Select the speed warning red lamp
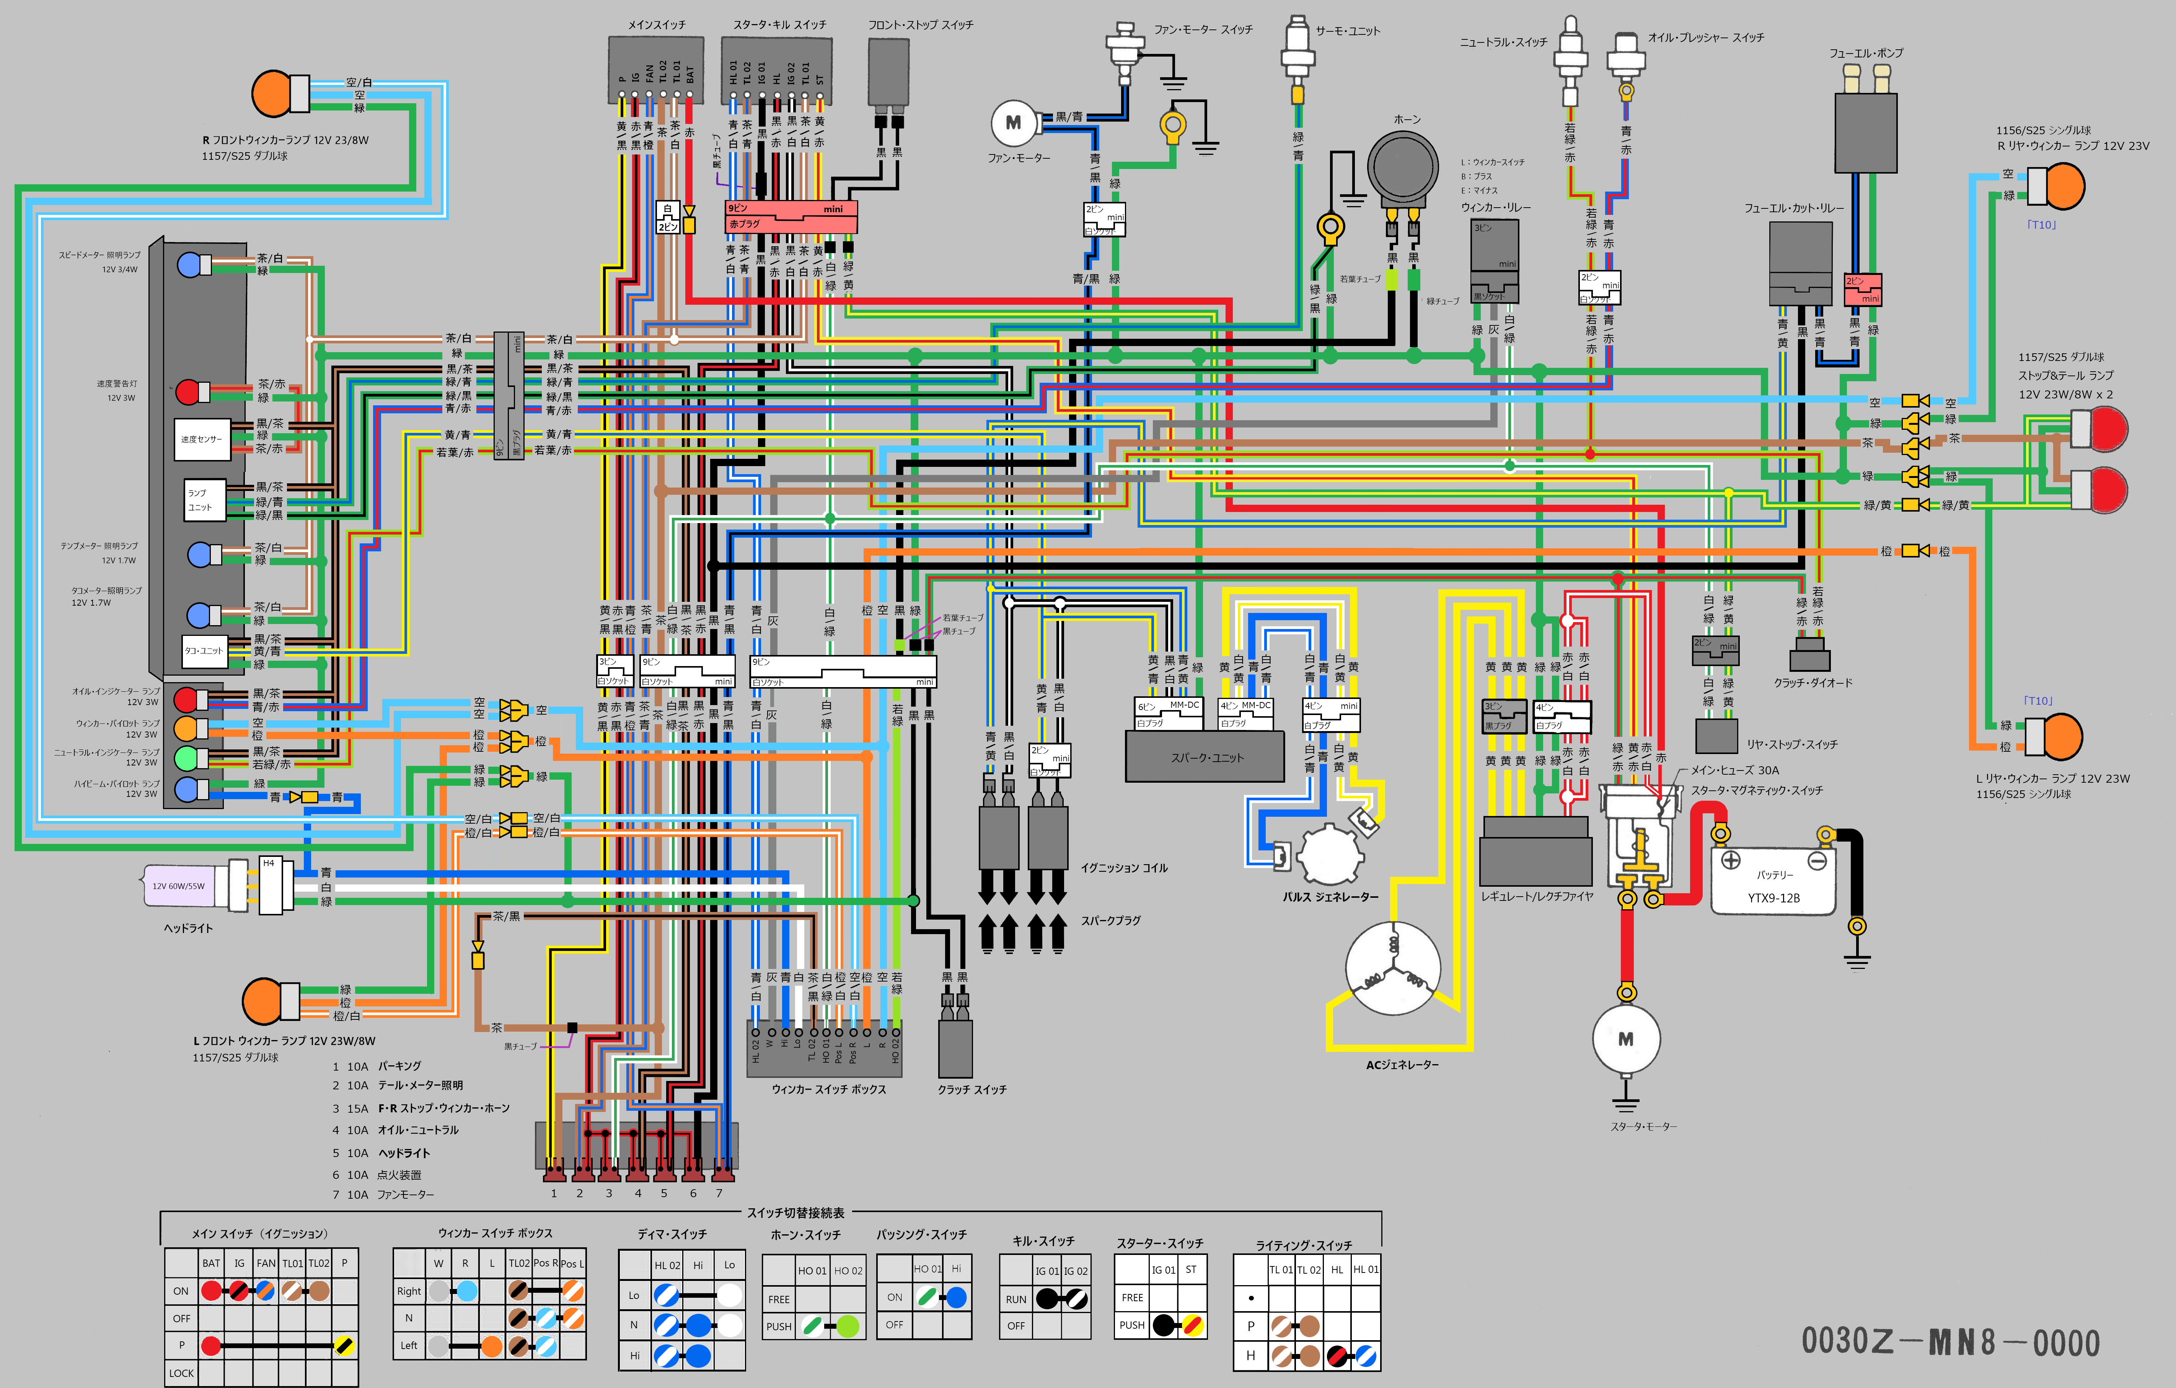The height and width of the screenshot is (1388, 2176). (x=187, y=392)
